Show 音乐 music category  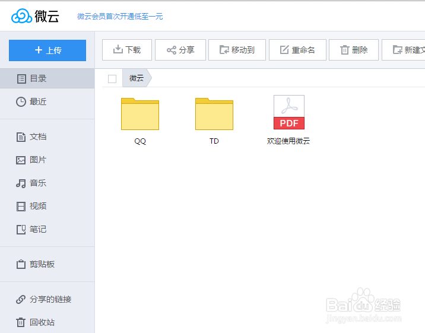click(47, 183)
